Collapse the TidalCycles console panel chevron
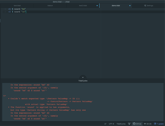 click(83, 77)
